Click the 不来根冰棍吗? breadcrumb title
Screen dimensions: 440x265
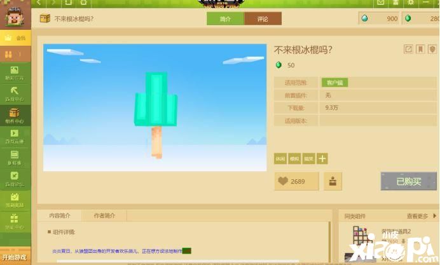pyautogui.click(x=74, y=19)
